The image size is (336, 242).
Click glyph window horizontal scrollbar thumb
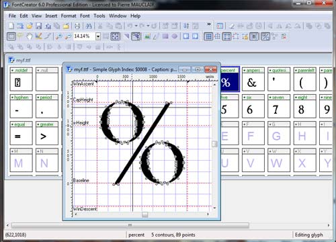coord(145,214)
